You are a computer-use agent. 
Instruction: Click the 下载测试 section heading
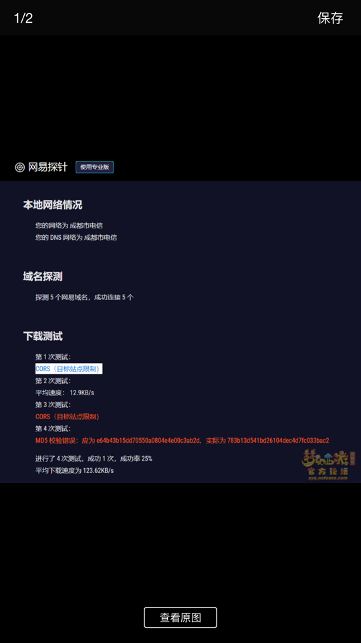tap(43, 336)
